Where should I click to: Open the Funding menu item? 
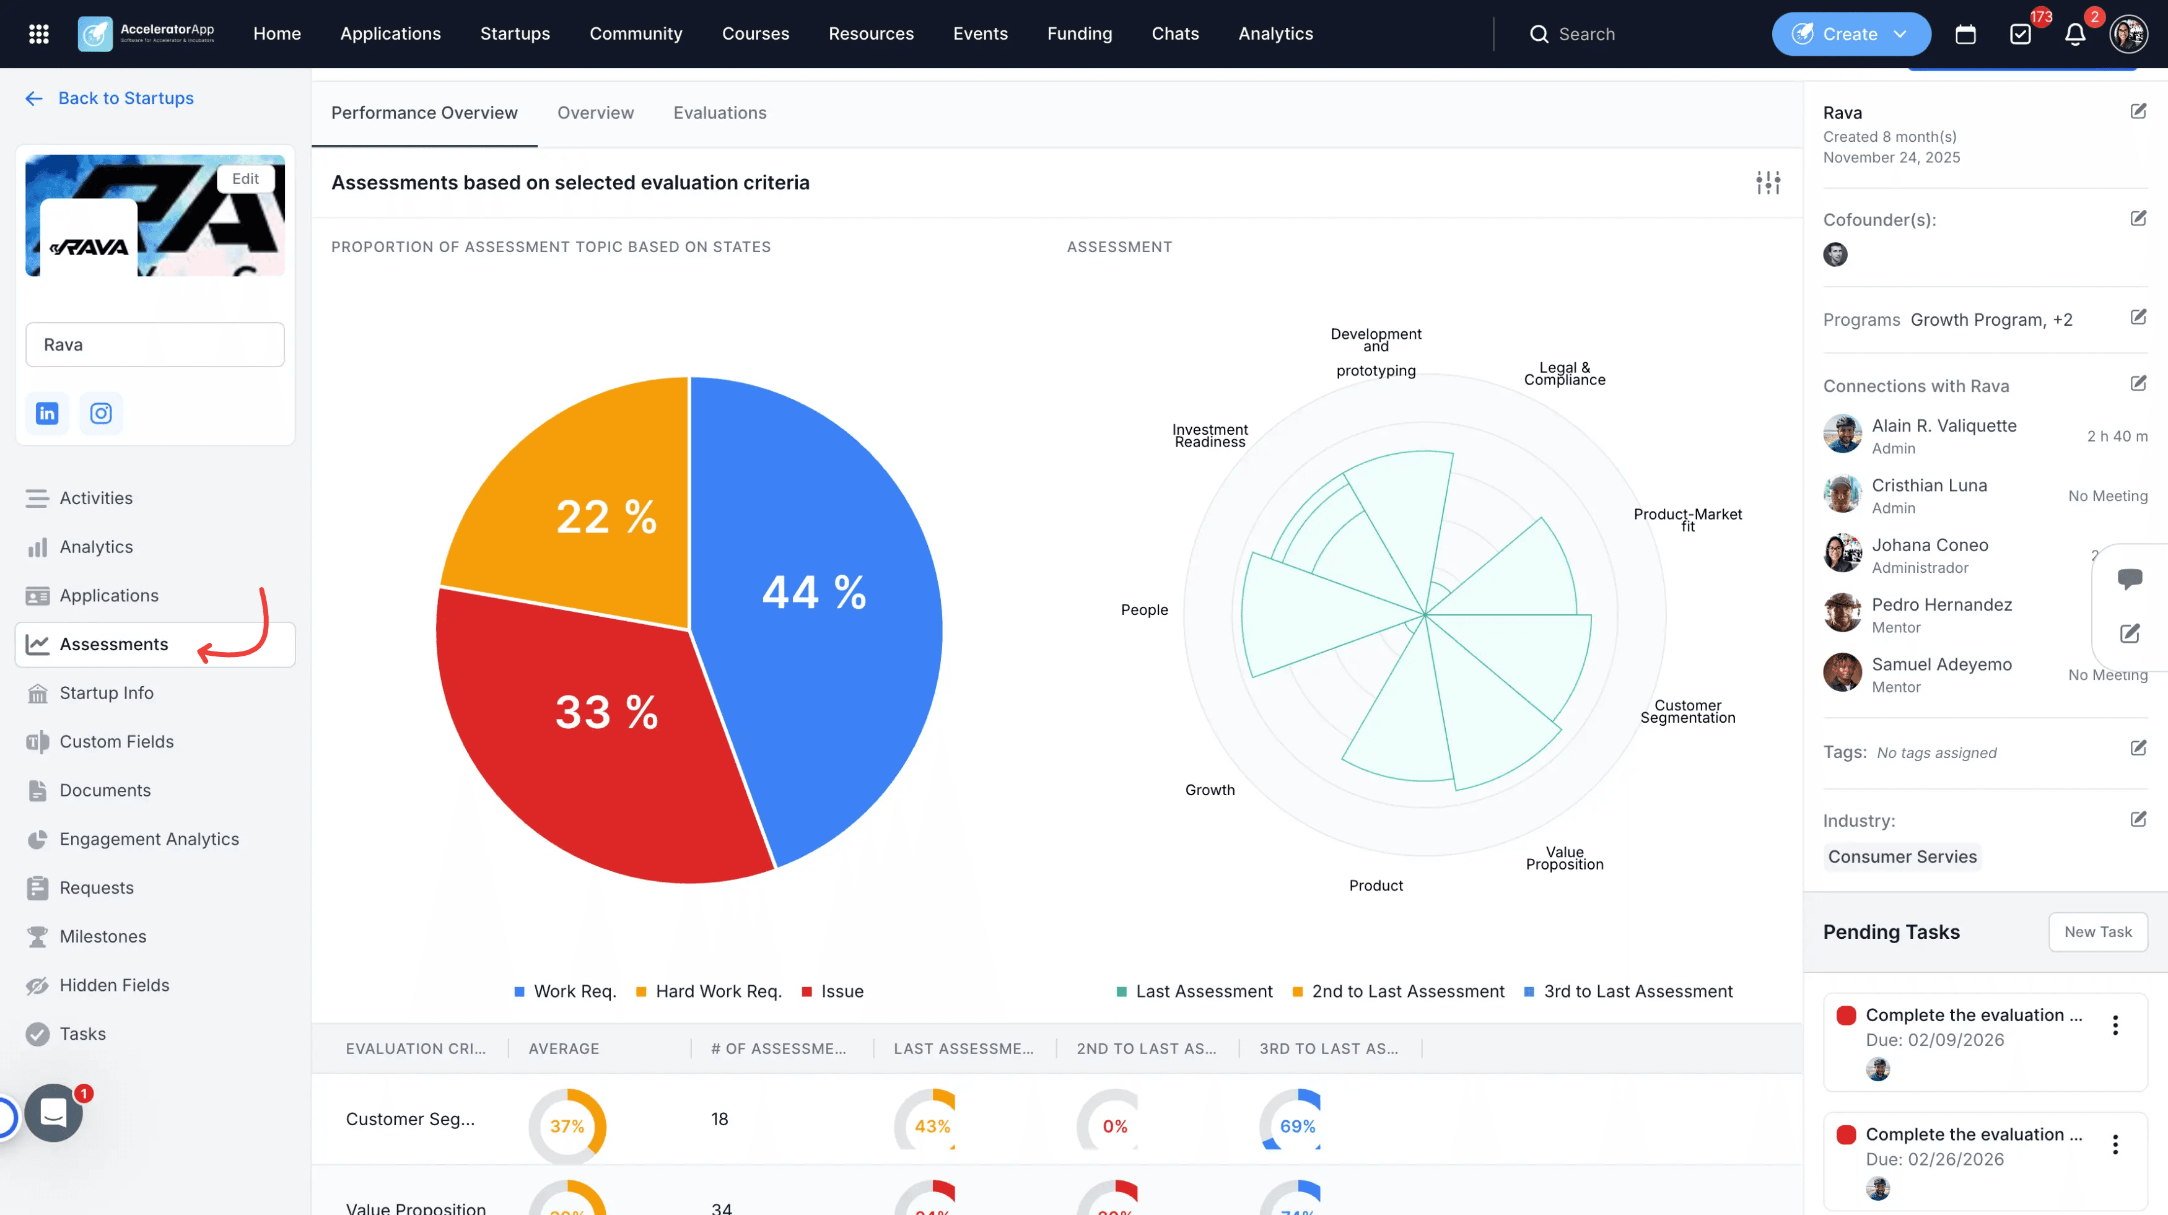click(1079, 33)
